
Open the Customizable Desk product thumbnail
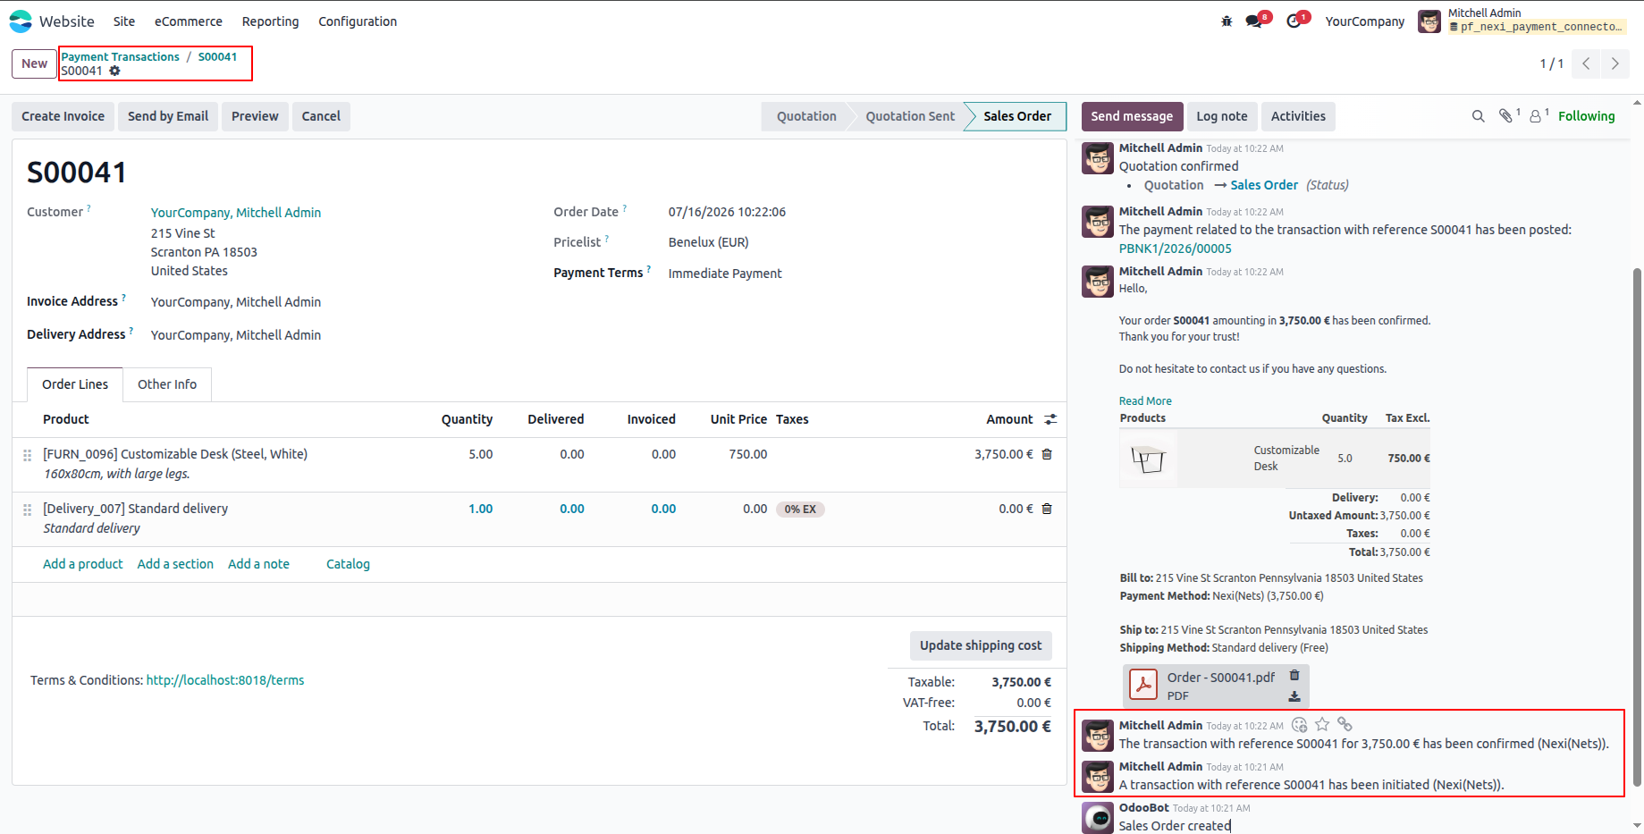(x=1148, y=459)
